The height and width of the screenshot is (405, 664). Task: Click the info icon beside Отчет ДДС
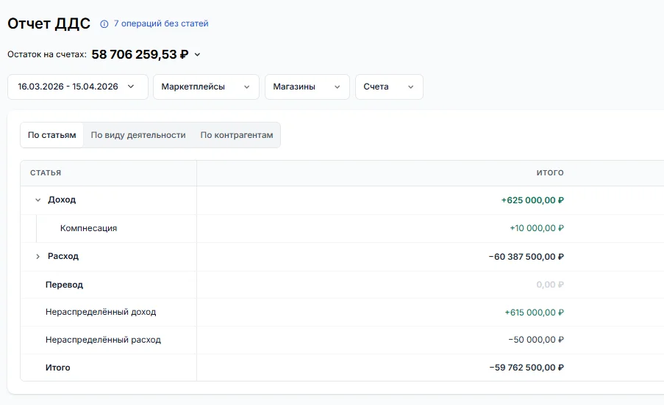tap(104, 24)
